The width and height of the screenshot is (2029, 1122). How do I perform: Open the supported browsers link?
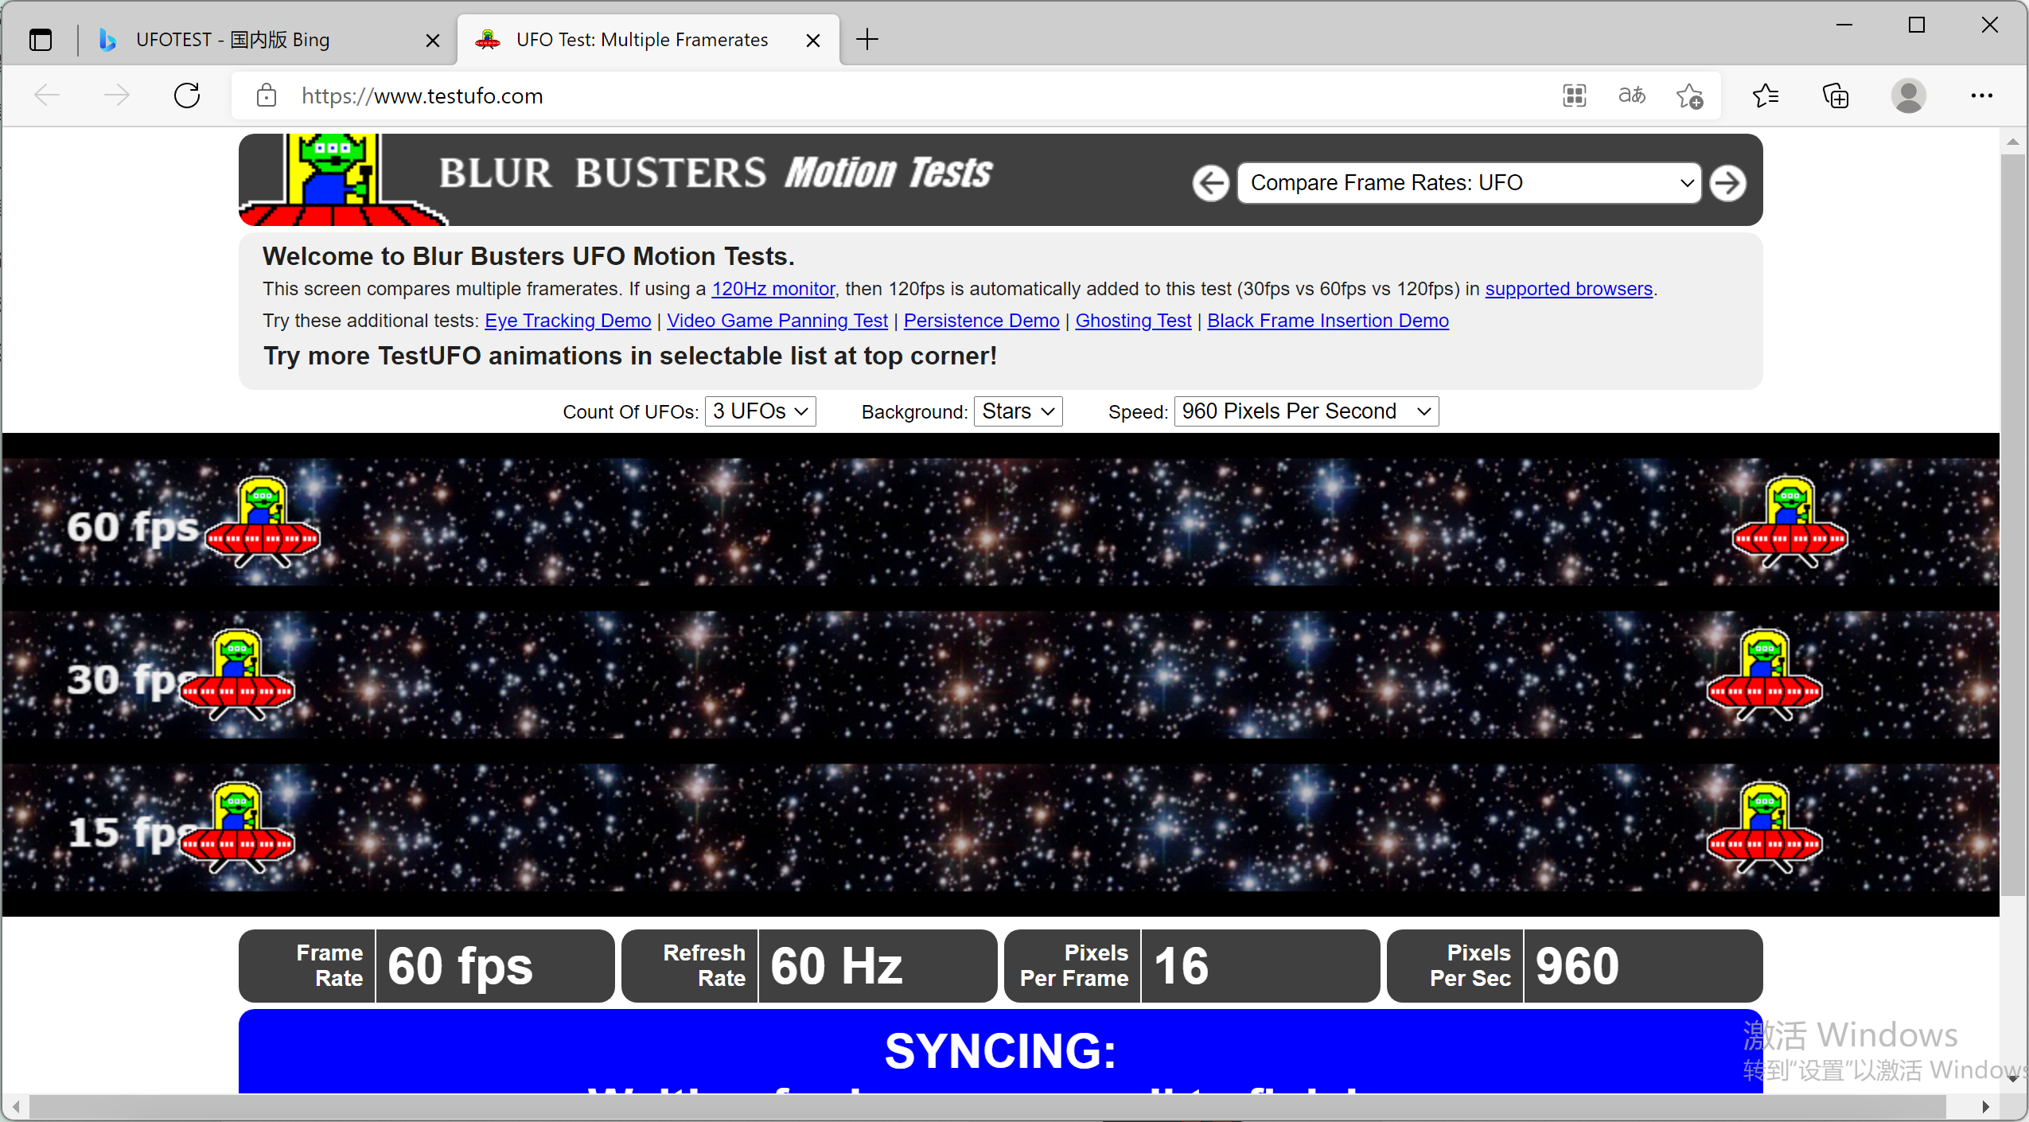click(x=1568, y=289)
